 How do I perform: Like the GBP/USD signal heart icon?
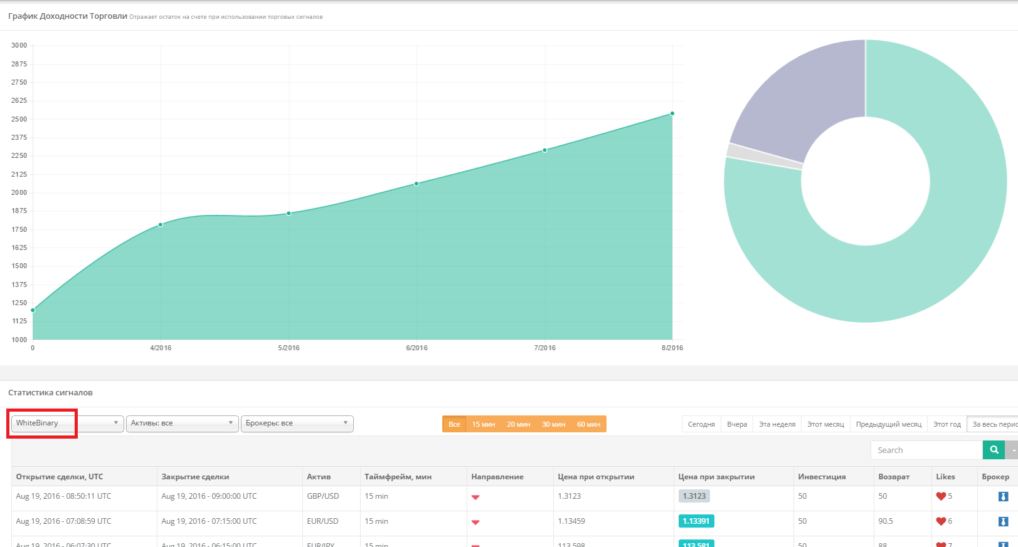click(x=941, y=496)
